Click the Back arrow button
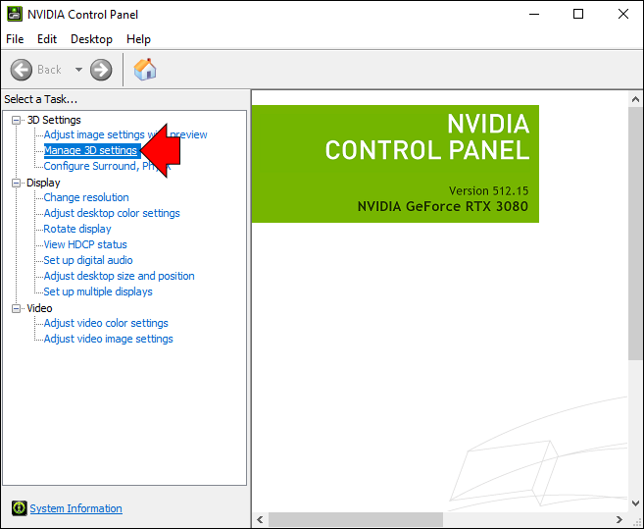This screenshot has height=529, width=644. coord(21,70)
